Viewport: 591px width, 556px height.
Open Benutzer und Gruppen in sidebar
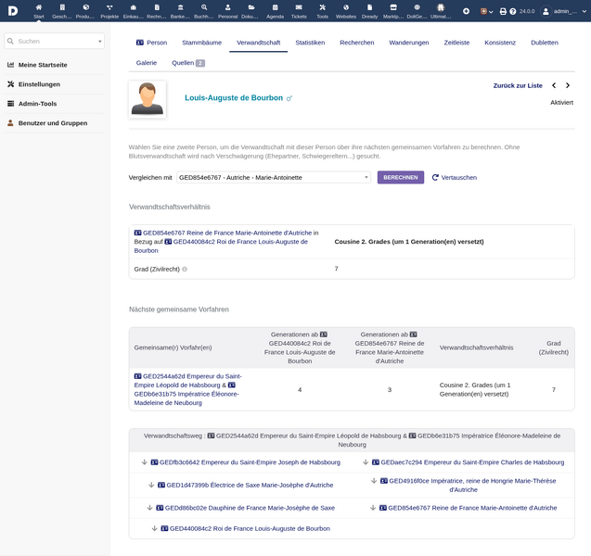[53, 123]
